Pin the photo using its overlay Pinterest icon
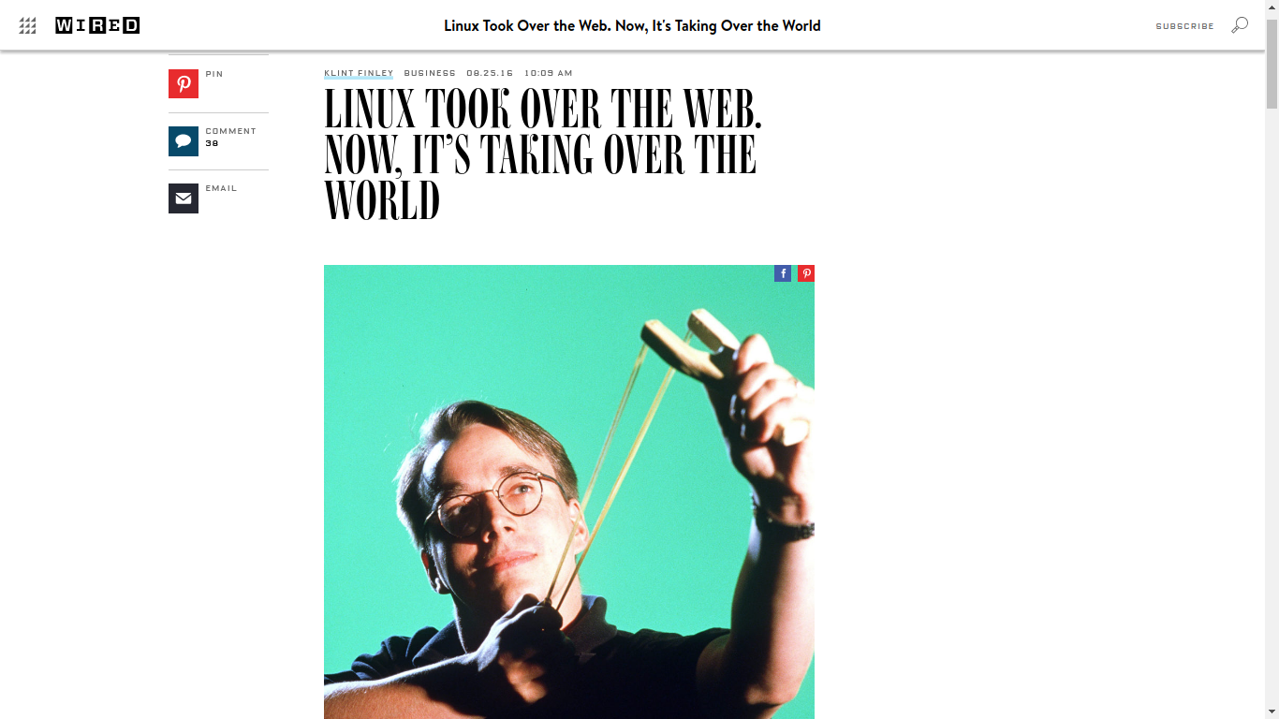Screen dimensions: 1279x719 tap(806, 273)
